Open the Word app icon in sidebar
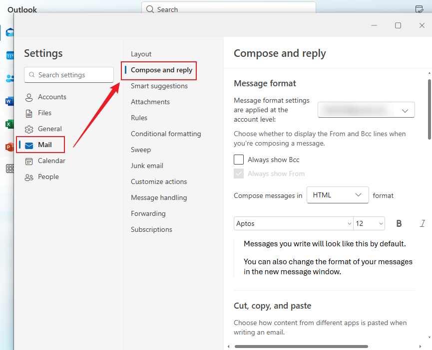 point(9,101)
